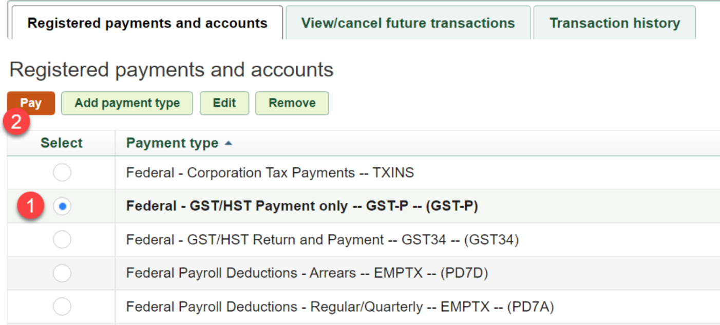Select Registered payments and accounts tab
Screen dimensions: 720x325
[147, 23]
